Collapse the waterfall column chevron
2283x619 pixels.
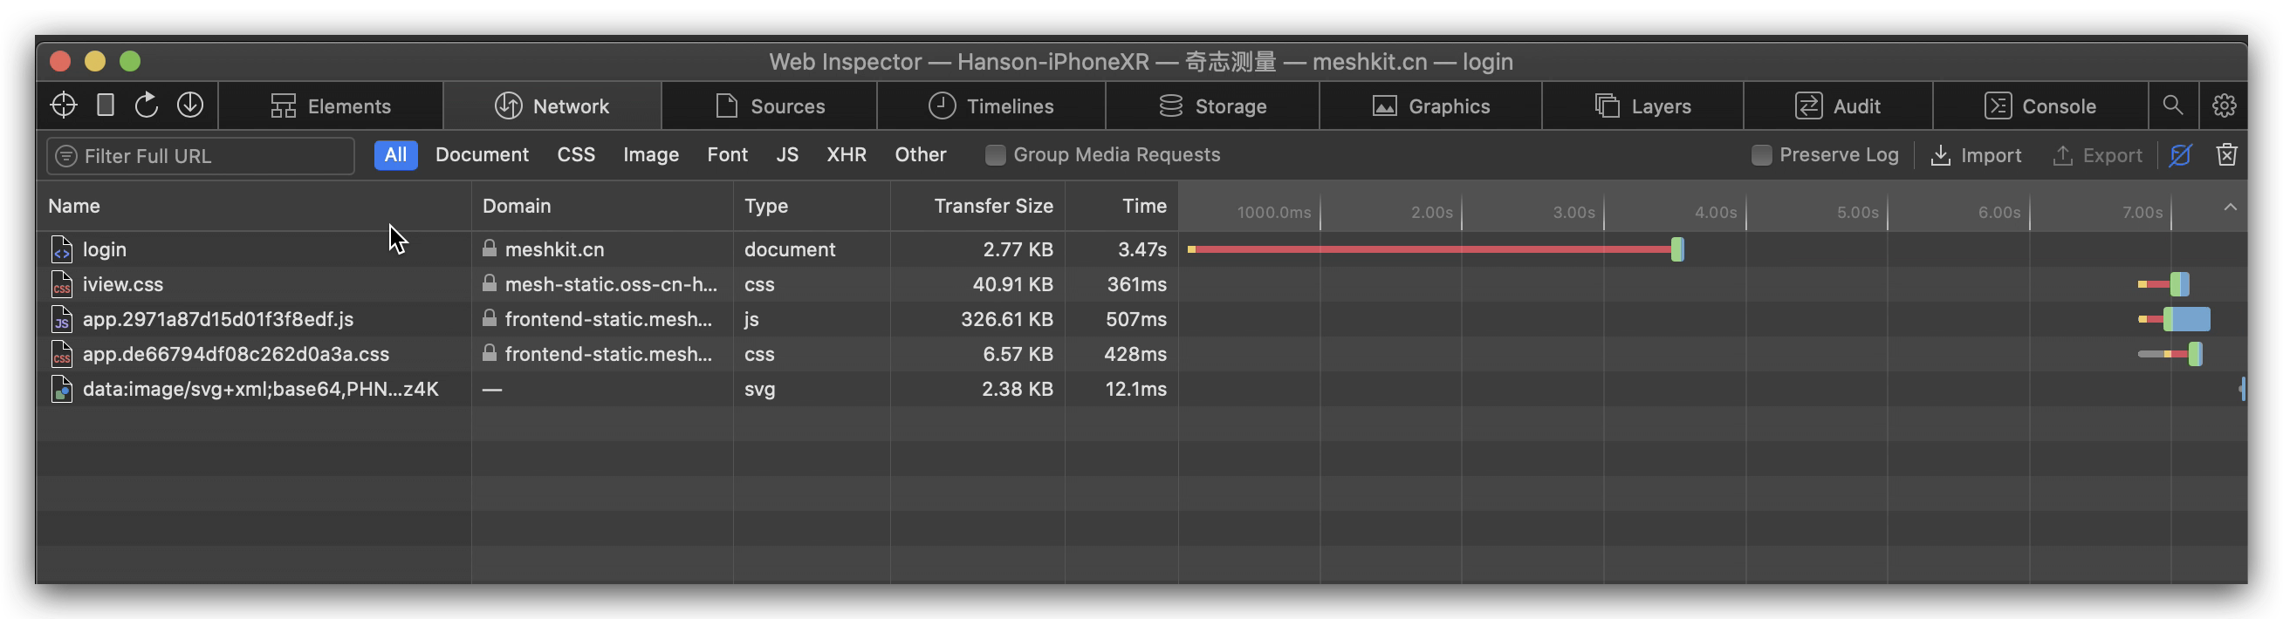tap(2230, 207)
